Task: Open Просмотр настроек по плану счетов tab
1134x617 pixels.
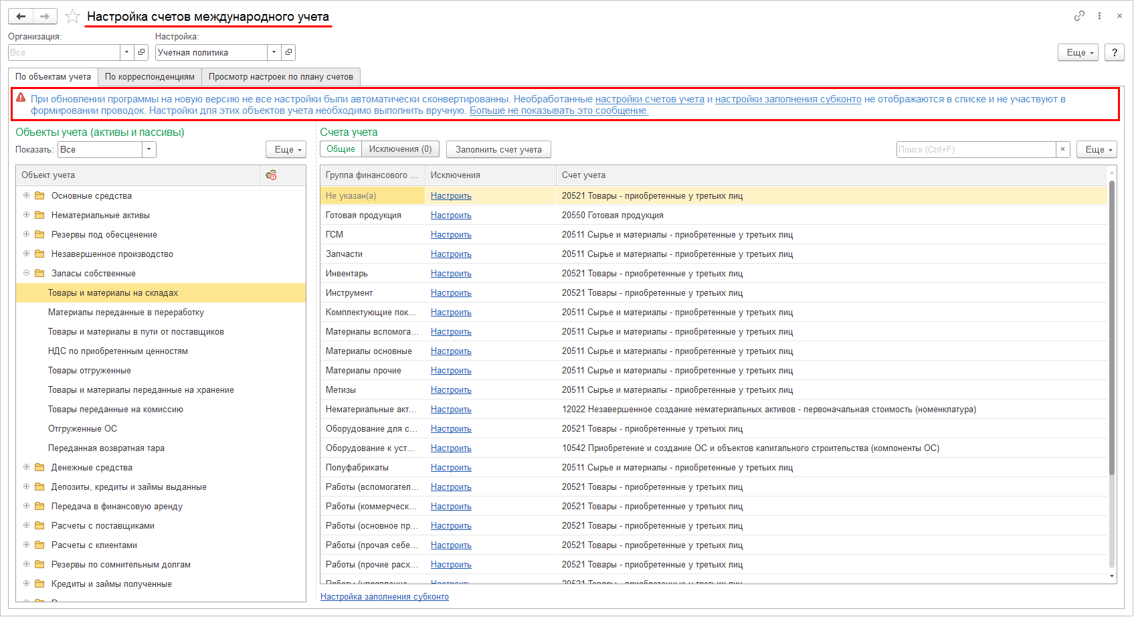Action: 280,77
